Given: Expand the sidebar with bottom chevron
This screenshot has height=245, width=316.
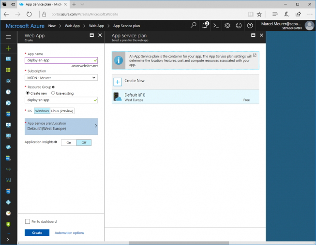Looking at the screenshot, I should (8, 240).
